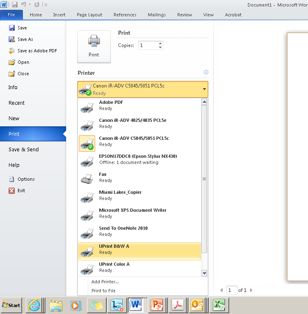Open Excel from the taskbar
The image size is (308, 314).
click(219, 305)
